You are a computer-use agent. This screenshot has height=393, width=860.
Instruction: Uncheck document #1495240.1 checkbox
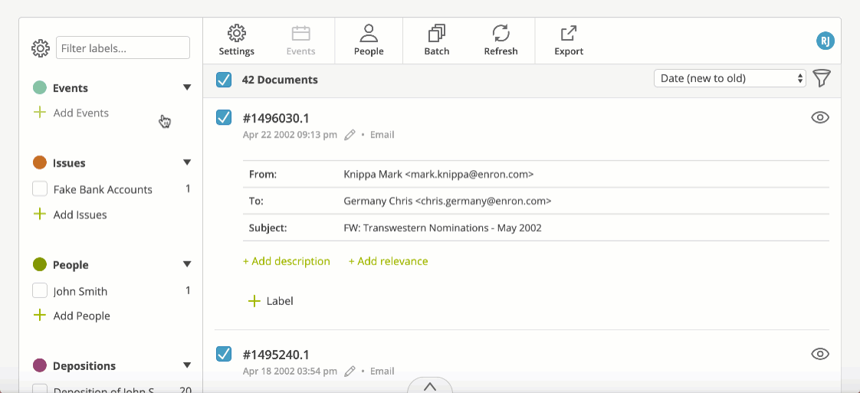pyautogui.click(x=224, y=354)
